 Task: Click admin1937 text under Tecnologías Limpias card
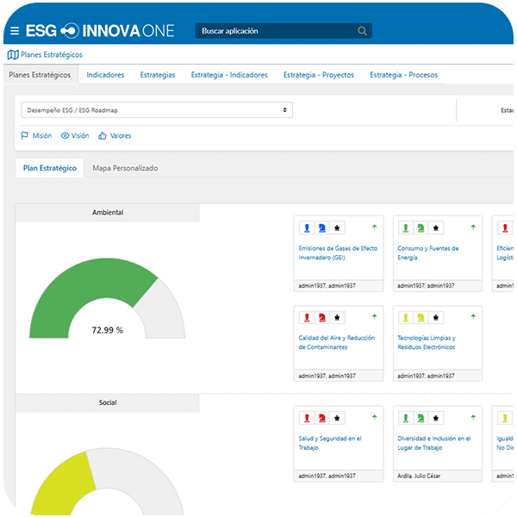(426, 376)
